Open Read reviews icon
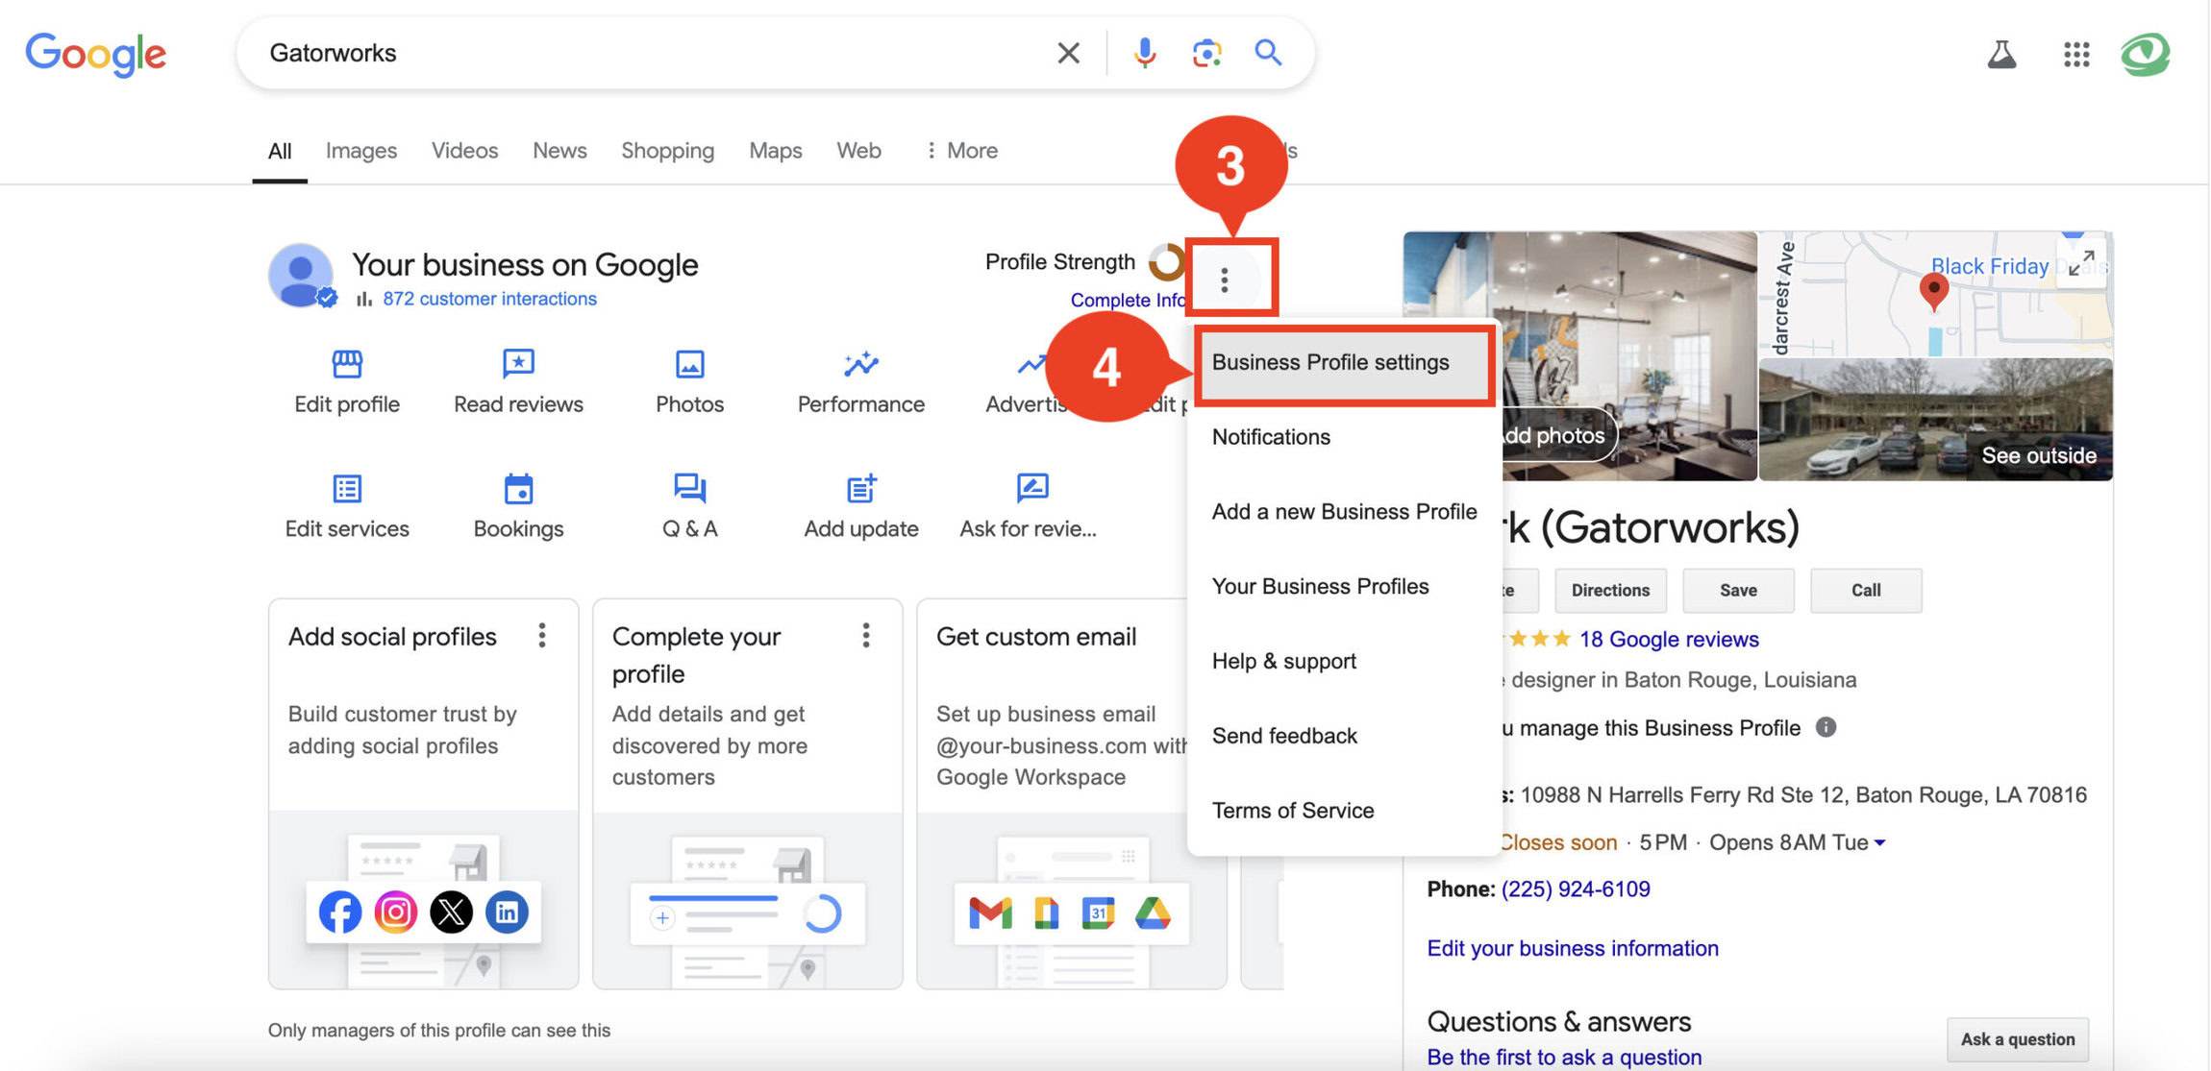This screenshot has width=2211, height=1071. (x=518, y=364)
